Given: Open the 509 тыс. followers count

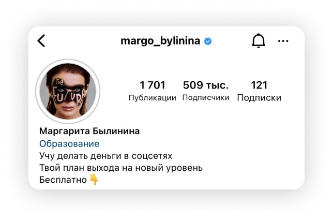Looking at the screenshot, I should 206,85.
